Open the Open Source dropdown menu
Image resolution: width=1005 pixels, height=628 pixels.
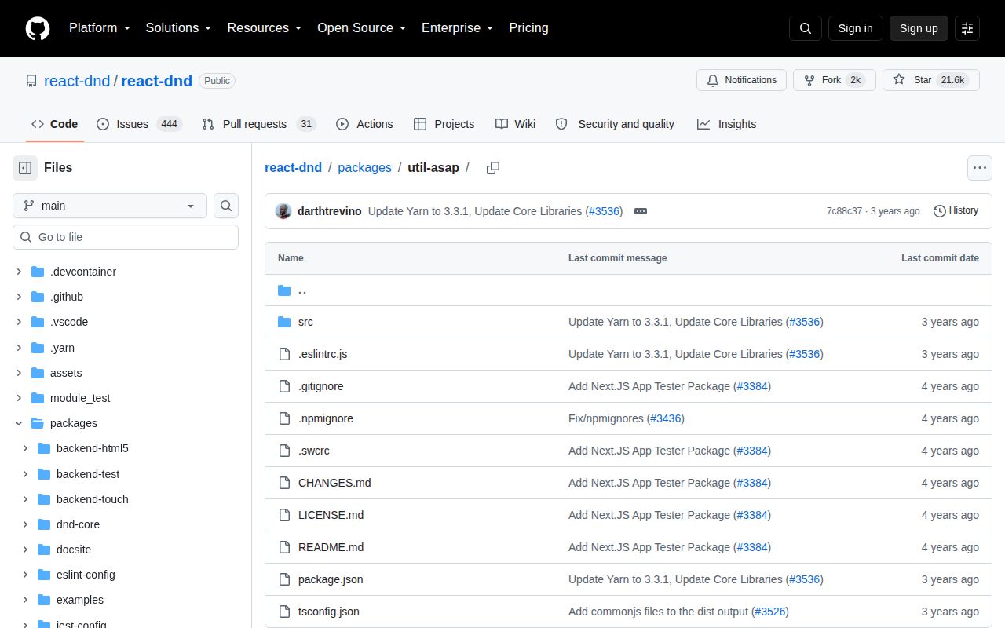click(x=362, y=28)
